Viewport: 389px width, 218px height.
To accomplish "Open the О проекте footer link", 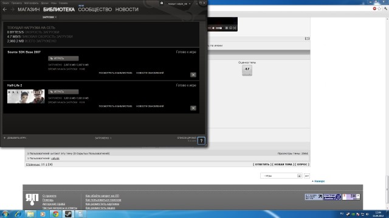I will click(49, 196).
